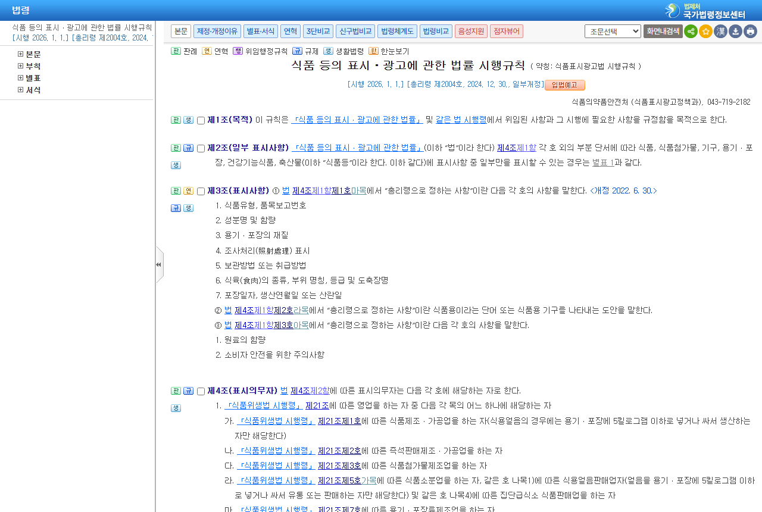Follow the 같은 법 시행령 link in 제1조

coord(461,120)
